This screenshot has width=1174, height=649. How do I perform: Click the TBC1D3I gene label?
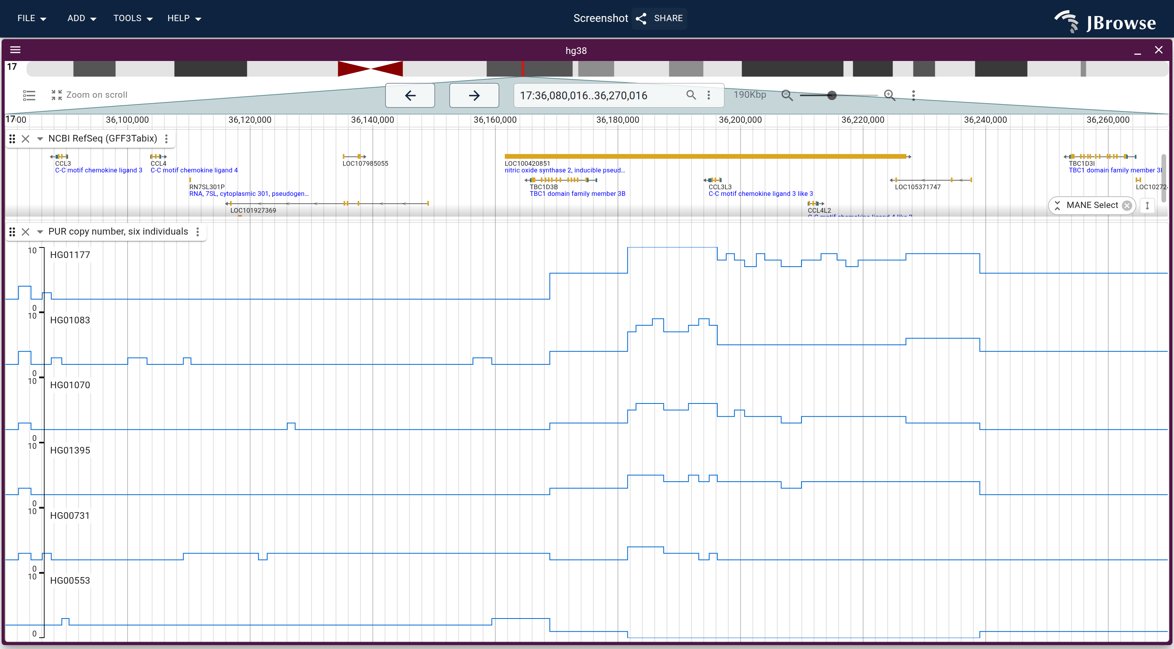pyautogui.click(x=1082, y=163)
